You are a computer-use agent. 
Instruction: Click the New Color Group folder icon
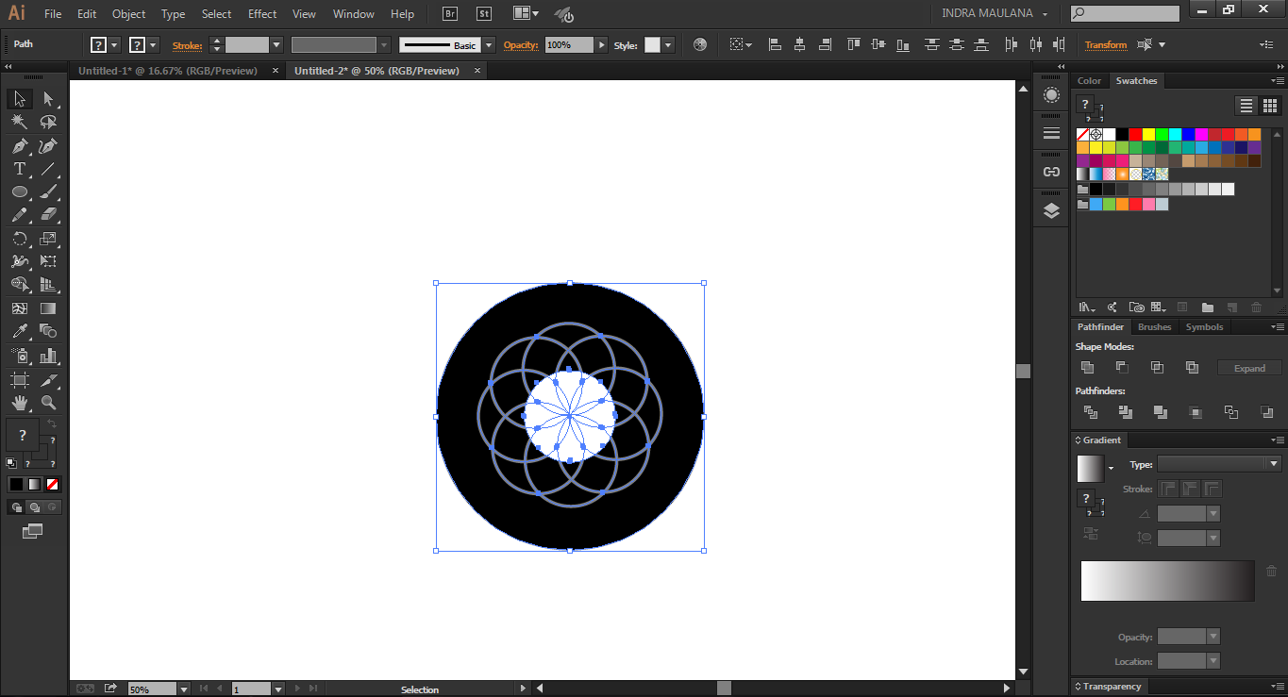[x=1207, y=307]
